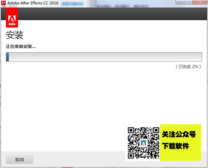Click the QR code's bottom-left finder square
The image size is (208, 168).
pyautogui.click(x=131, y=156)
